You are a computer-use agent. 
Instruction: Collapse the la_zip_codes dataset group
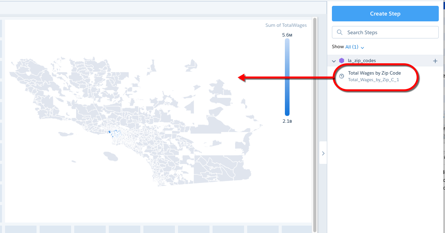pyautogui.click(x=334, y=61)
